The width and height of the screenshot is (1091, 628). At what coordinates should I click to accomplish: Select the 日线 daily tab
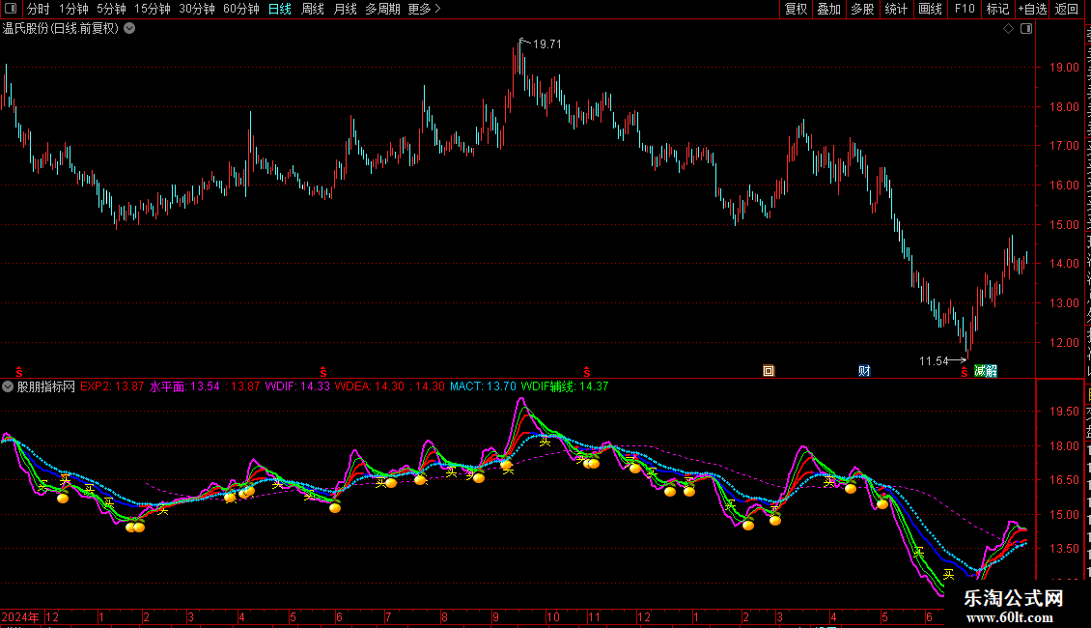280,9
